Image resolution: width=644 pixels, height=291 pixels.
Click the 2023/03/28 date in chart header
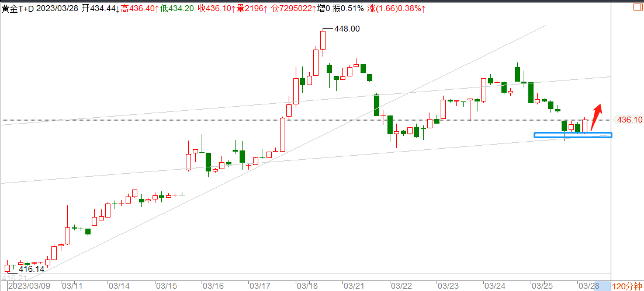pyautogui.click(x=57, y=8)
